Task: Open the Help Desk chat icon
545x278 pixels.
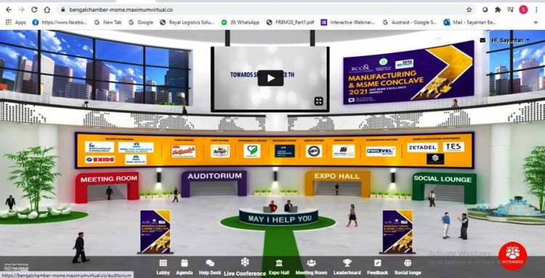Action: click(x=210, y=263)
